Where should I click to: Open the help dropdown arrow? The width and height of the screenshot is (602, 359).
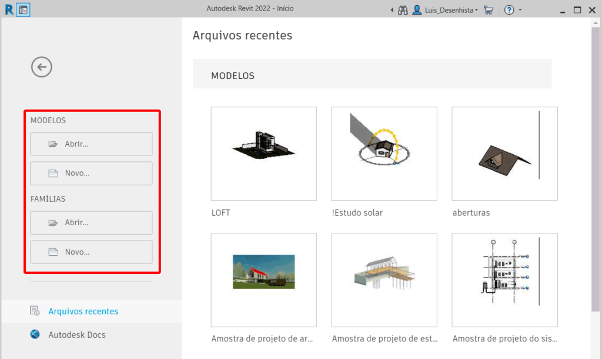(x=520, y=10)
